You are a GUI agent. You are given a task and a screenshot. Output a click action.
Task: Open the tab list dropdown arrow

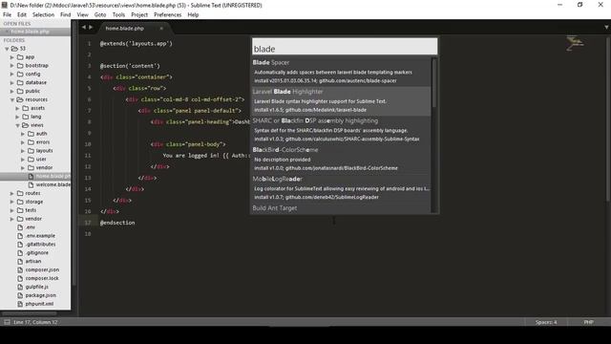(x=606, y=28)
